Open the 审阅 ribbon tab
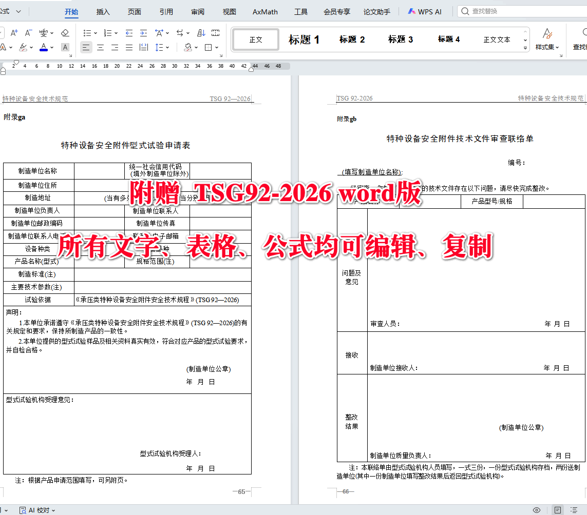This screenshot has width=587, height=515. (197, 11)
